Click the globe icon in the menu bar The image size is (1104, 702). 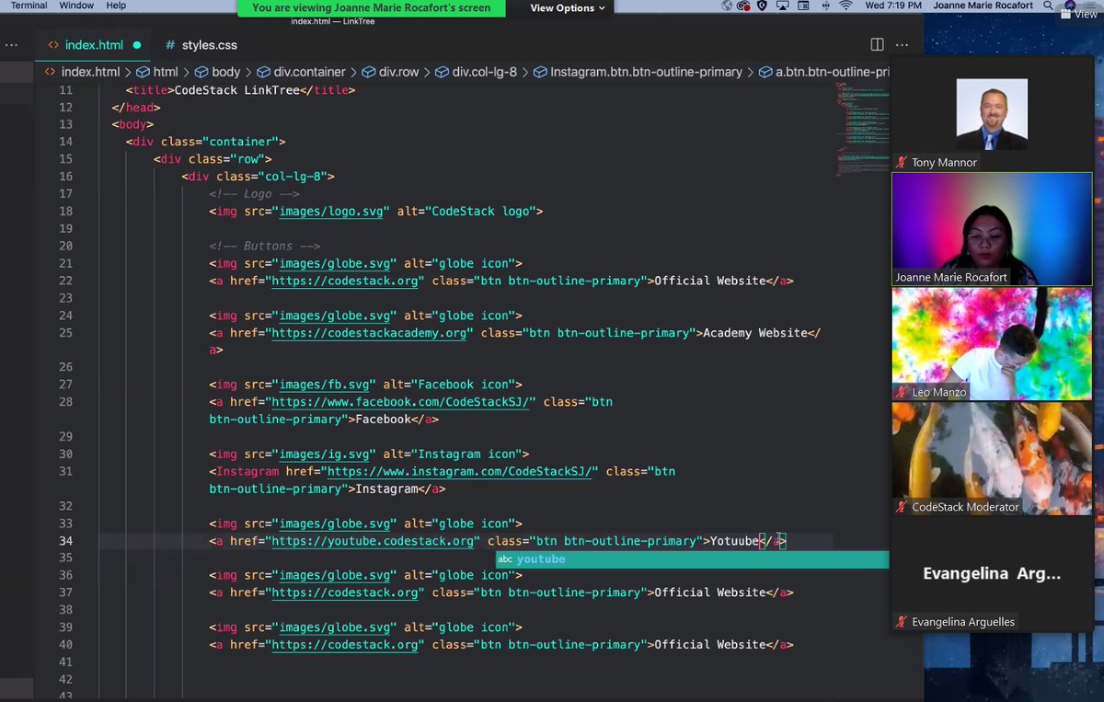(x=727, y=6)
